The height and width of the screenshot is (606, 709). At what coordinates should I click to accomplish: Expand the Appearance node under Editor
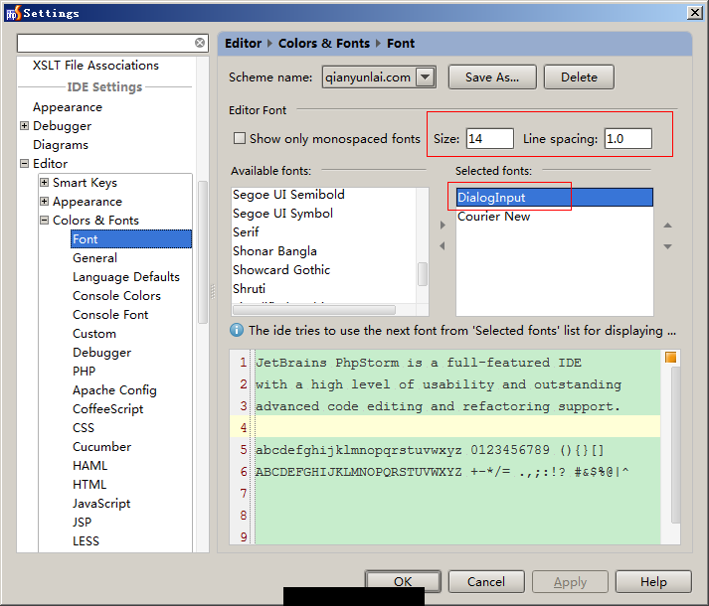click(45, 202)
